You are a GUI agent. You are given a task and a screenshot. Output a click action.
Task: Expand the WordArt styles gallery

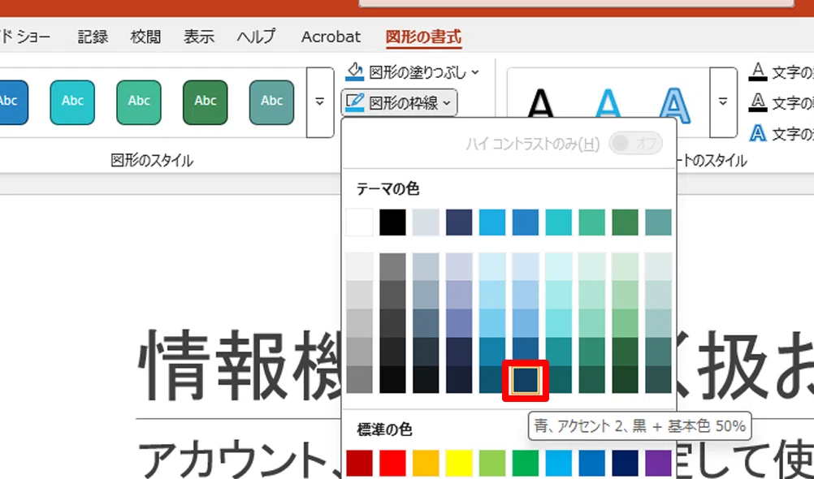pos(723,101)
